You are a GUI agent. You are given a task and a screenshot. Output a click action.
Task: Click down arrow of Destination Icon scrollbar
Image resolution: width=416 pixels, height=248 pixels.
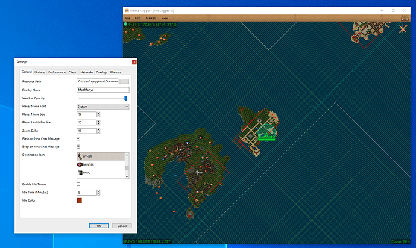tap(127, 176)
